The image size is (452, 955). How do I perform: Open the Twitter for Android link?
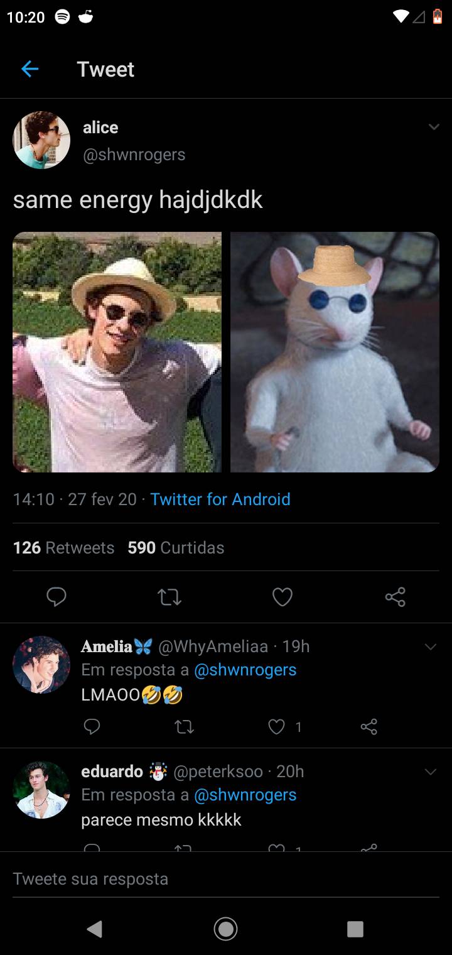coord(220,499)
